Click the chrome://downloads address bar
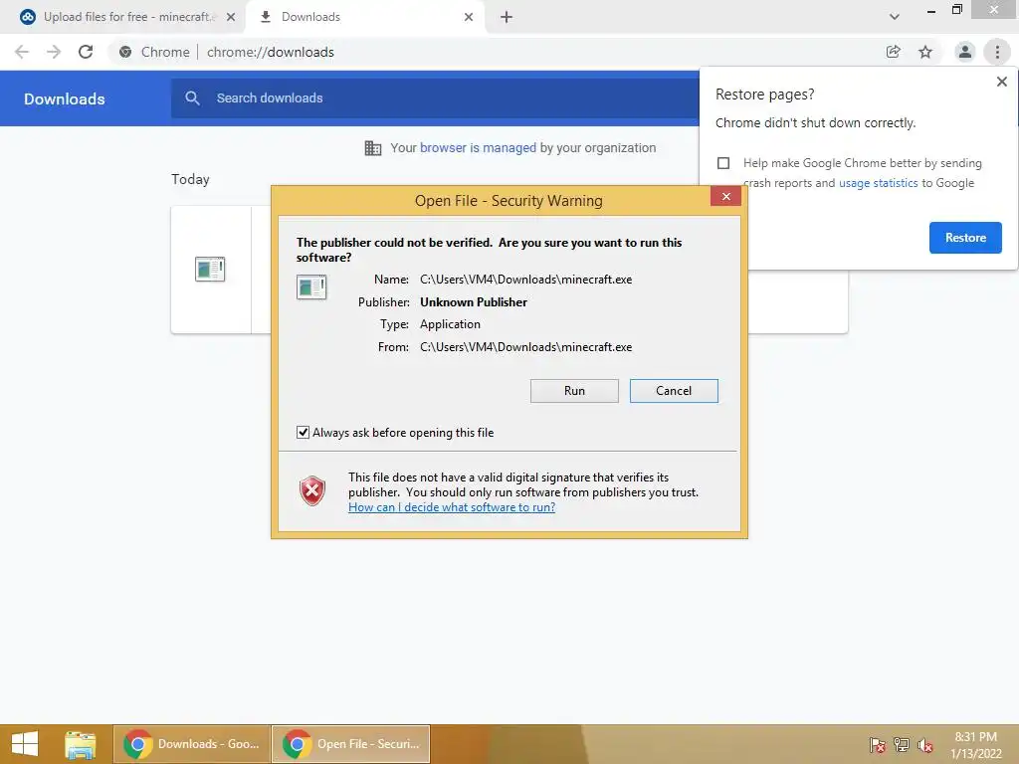Viewport: 1019px width, 764px height. coord(271,52)
